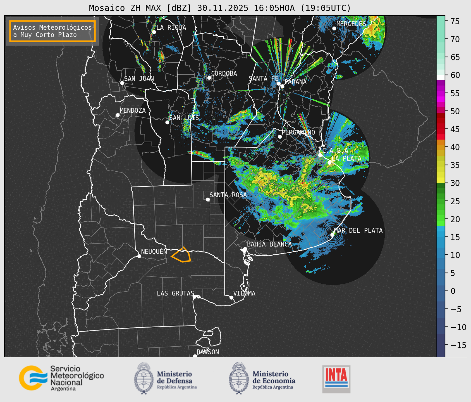Image resolution: width=471 pixels, height=402 pixels.
Task: Click the Las Grutas city marker
Action: point(195,297)
